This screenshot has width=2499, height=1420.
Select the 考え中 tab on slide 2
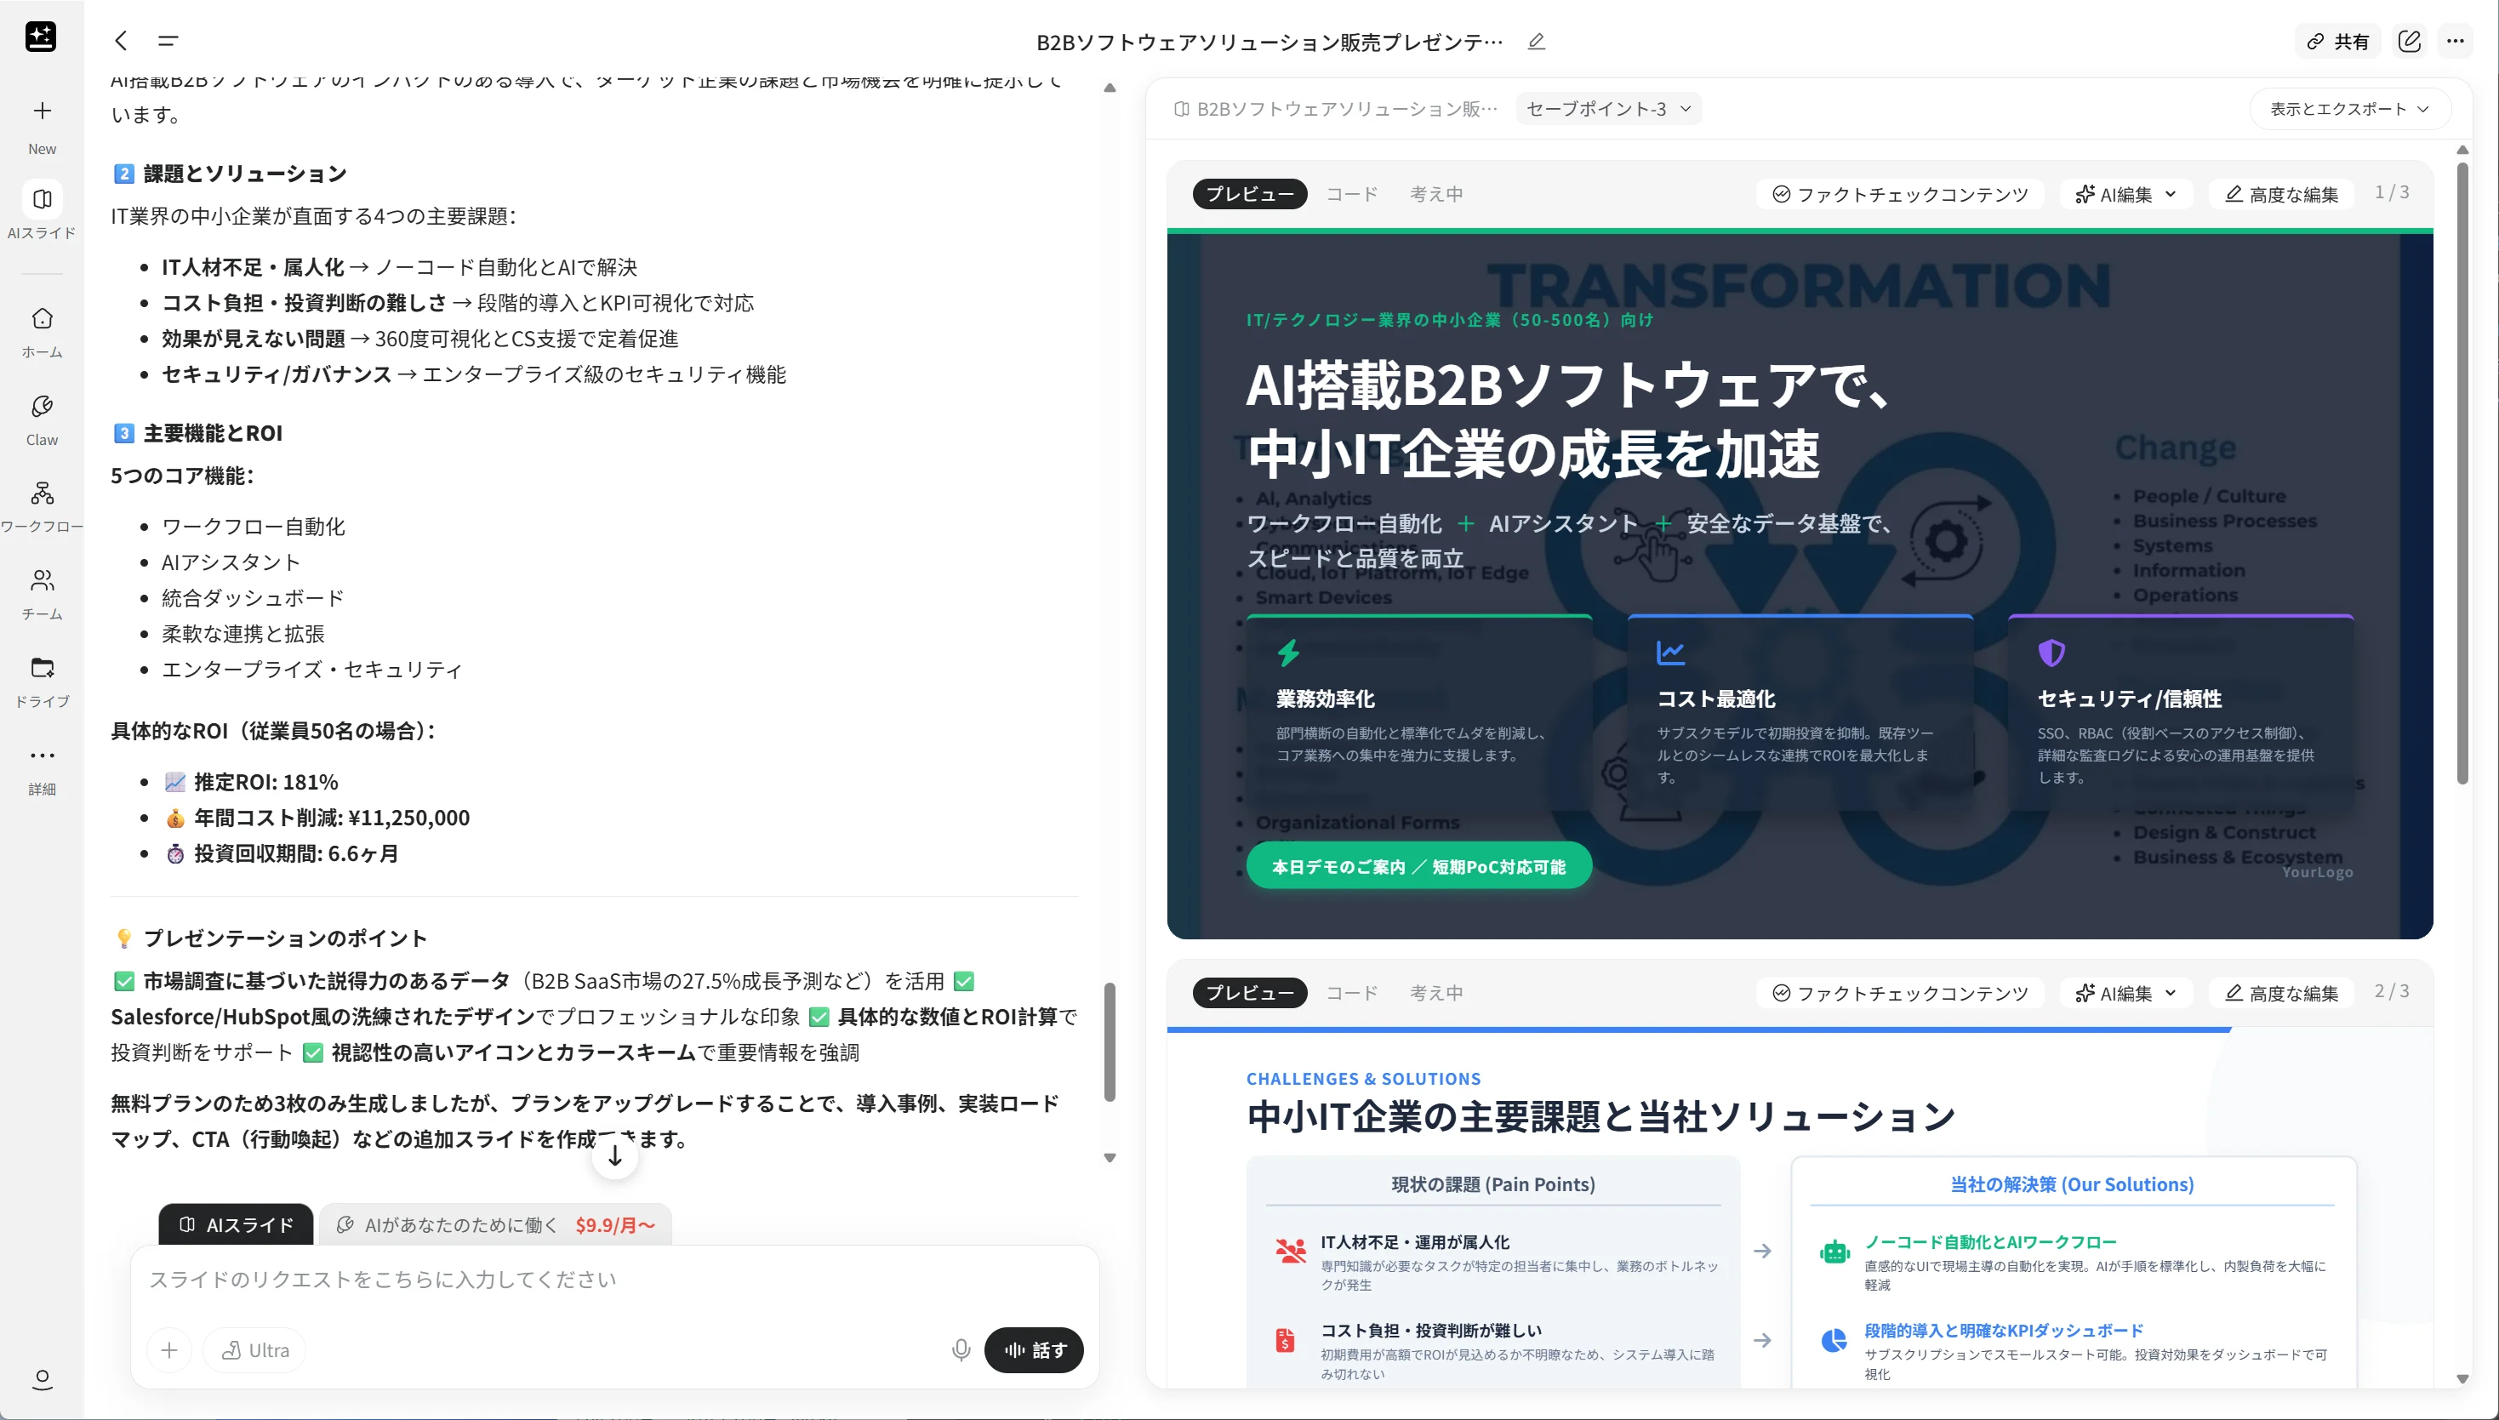click(1436, 993)
